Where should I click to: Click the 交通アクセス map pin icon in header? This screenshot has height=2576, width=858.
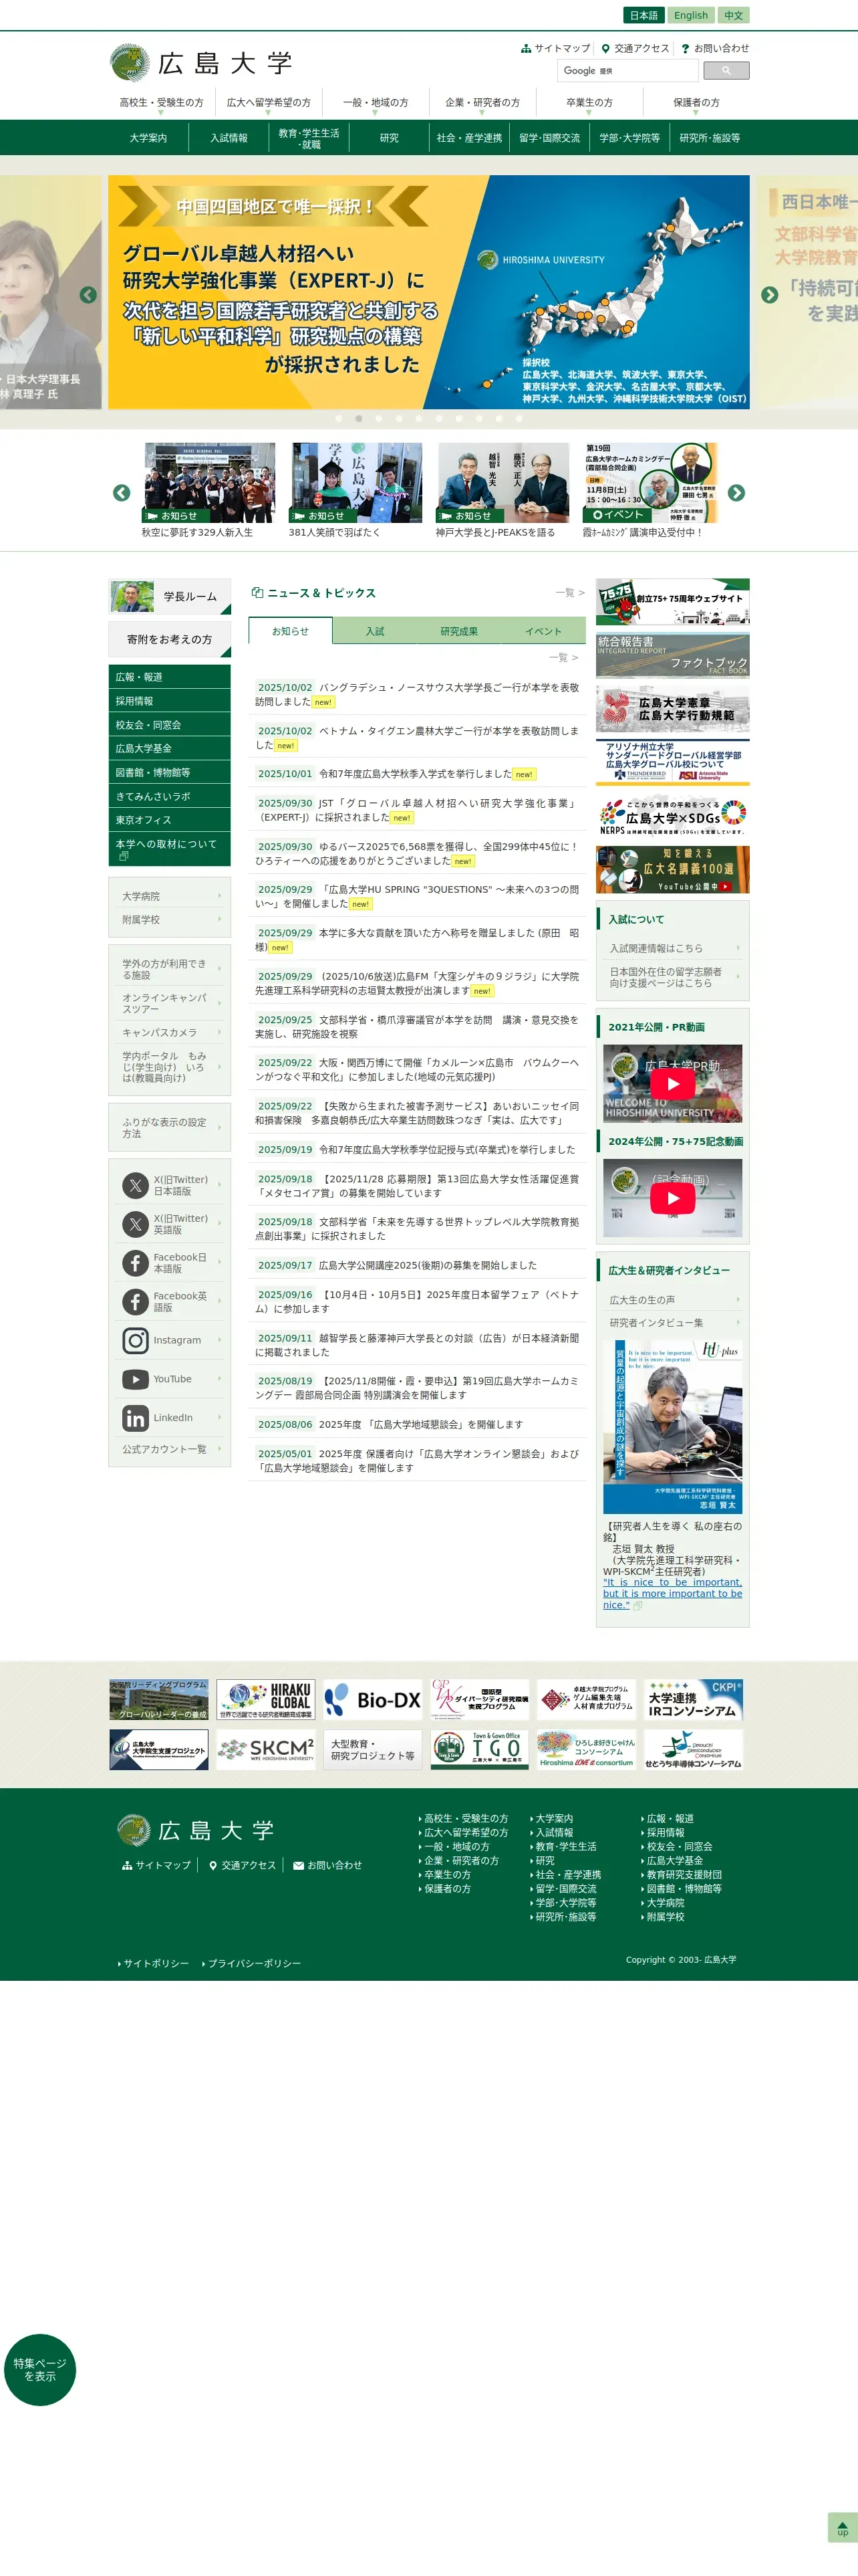[x=605, y=48]
